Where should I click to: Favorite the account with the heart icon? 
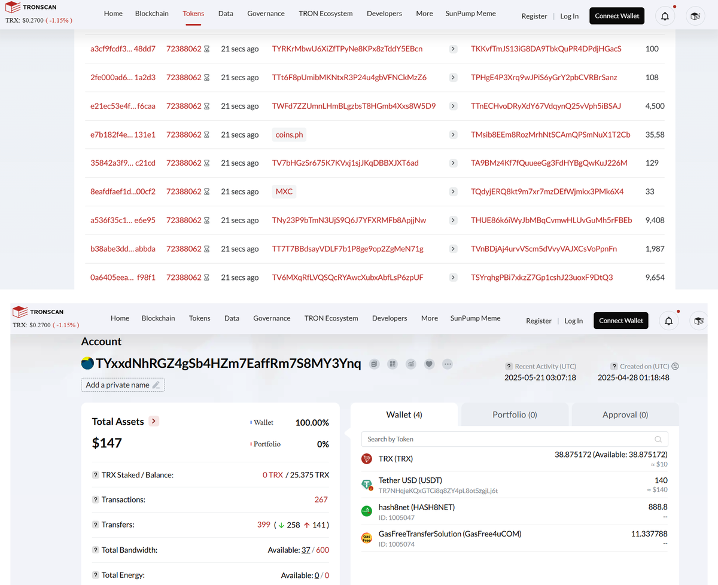[429, 364]
